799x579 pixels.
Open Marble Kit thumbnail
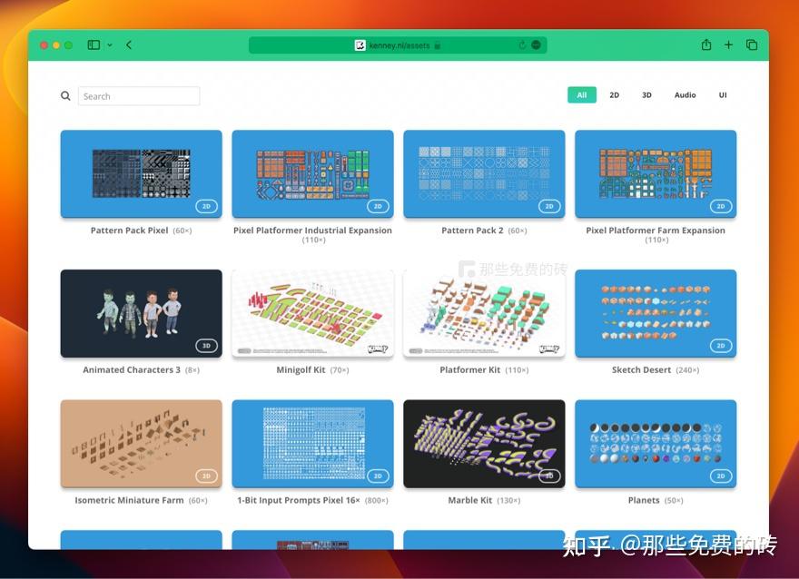tap(484, 444)
